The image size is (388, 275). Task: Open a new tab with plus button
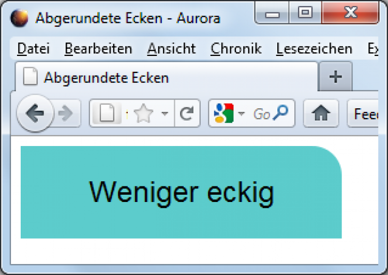click(336, 77)
